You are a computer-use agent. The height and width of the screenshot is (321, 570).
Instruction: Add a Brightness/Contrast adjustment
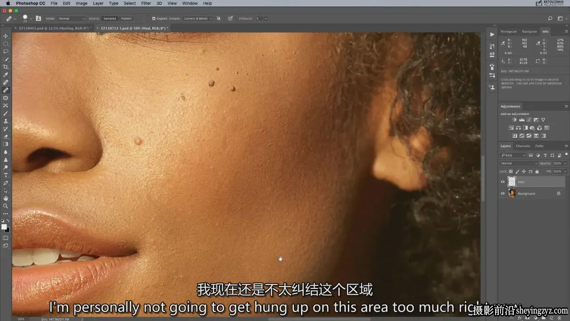point(515,120)
